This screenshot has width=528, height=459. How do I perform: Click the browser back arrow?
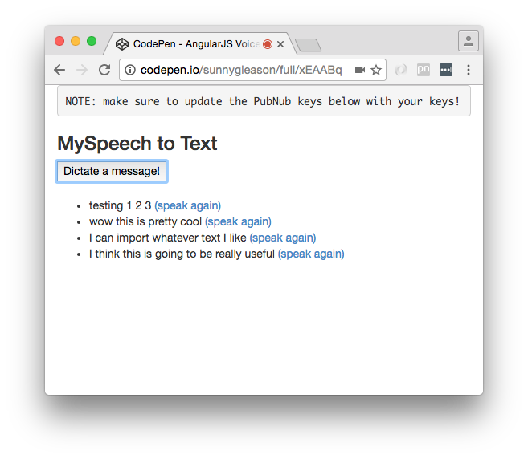59,70
